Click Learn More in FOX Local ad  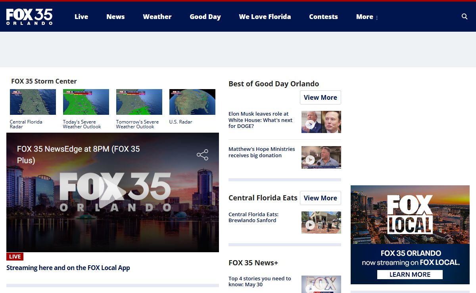[410, 274]
